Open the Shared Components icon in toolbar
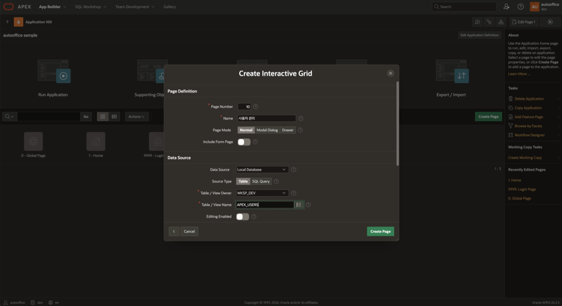Screen dimensions: 562x306 (501, 22)
